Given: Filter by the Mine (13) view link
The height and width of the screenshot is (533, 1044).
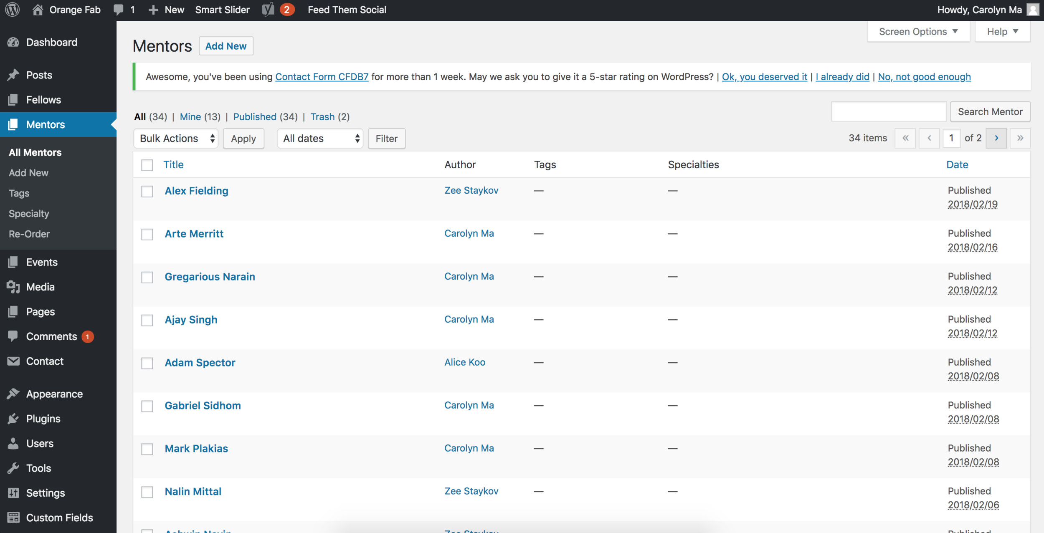Looking at the screenshot, I should point(200,117).
